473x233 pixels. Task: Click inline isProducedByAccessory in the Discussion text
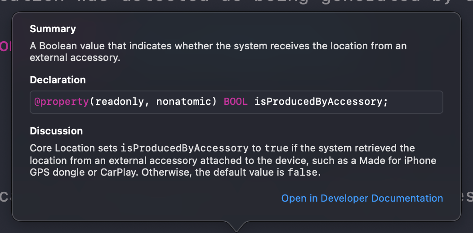(x=184, y=148)
